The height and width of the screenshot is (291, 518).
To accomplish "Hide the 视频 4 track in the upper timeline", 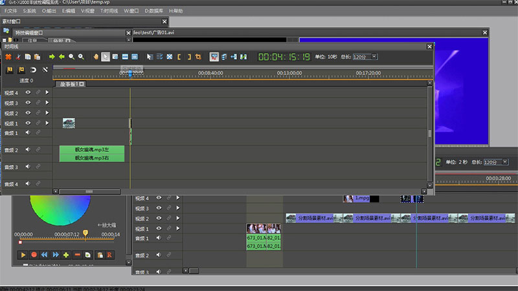I will point(28,92).
